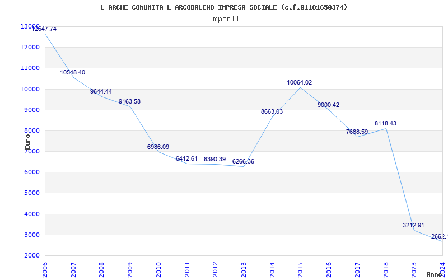Viewport: 448px width, 280px height.
Task: Click the 8000 Euro axis value
Action: pyautogui.click(x=31, y=131)
